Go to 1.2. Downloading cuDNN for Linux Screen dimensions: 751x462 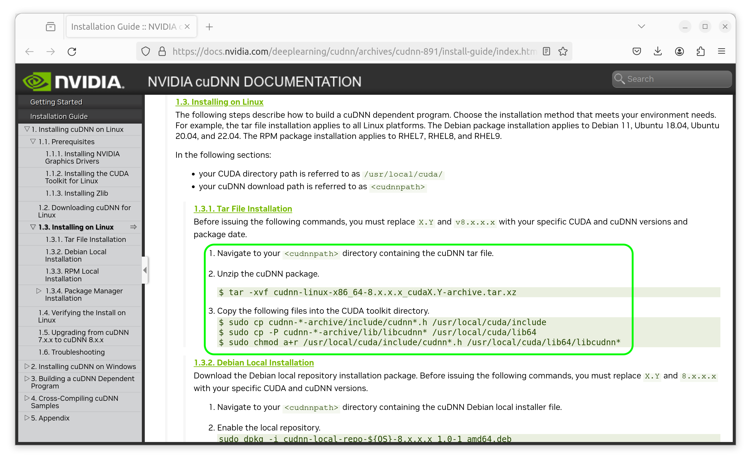pos(84,212)
